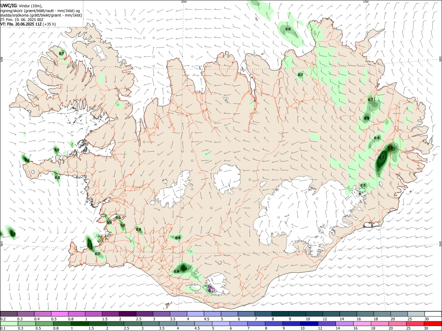Pick the light gray 25 mm snow swatch
This screenshot has height=331, width=442.
coord(416,314)
